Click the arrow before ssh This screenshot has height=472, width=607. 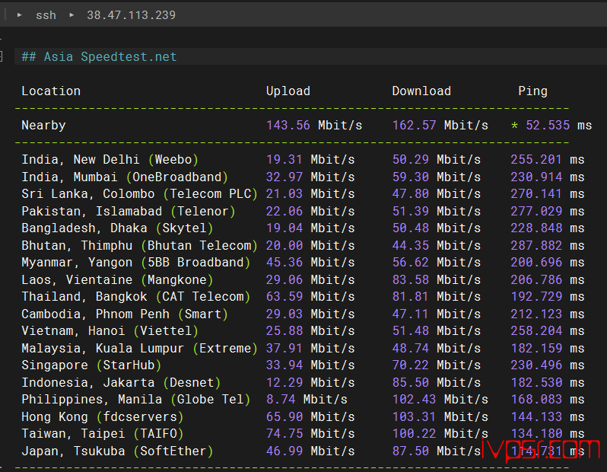tap(19, 15)
